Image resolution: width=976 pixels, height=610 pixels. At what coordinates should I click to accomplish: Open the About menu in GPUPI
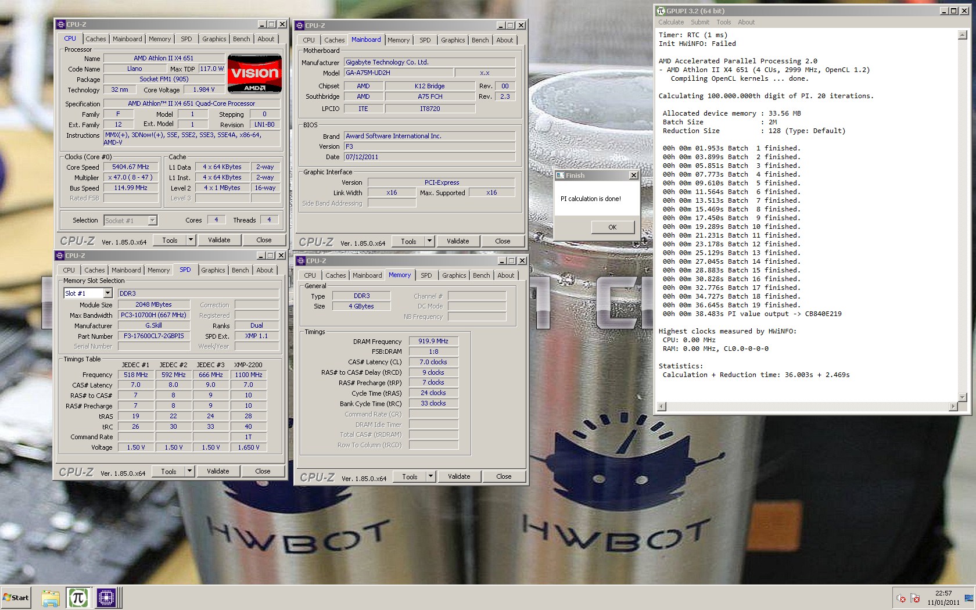747,22
